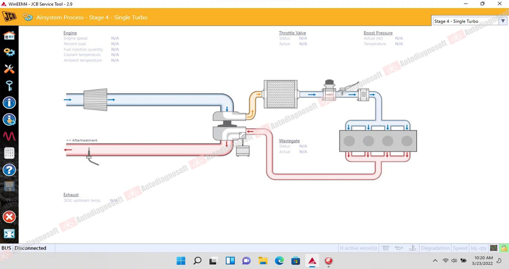The height and width of the screenshot is (269, 509).
Task: Click the Inj. qty status indicator
Action: click(478, 248)
